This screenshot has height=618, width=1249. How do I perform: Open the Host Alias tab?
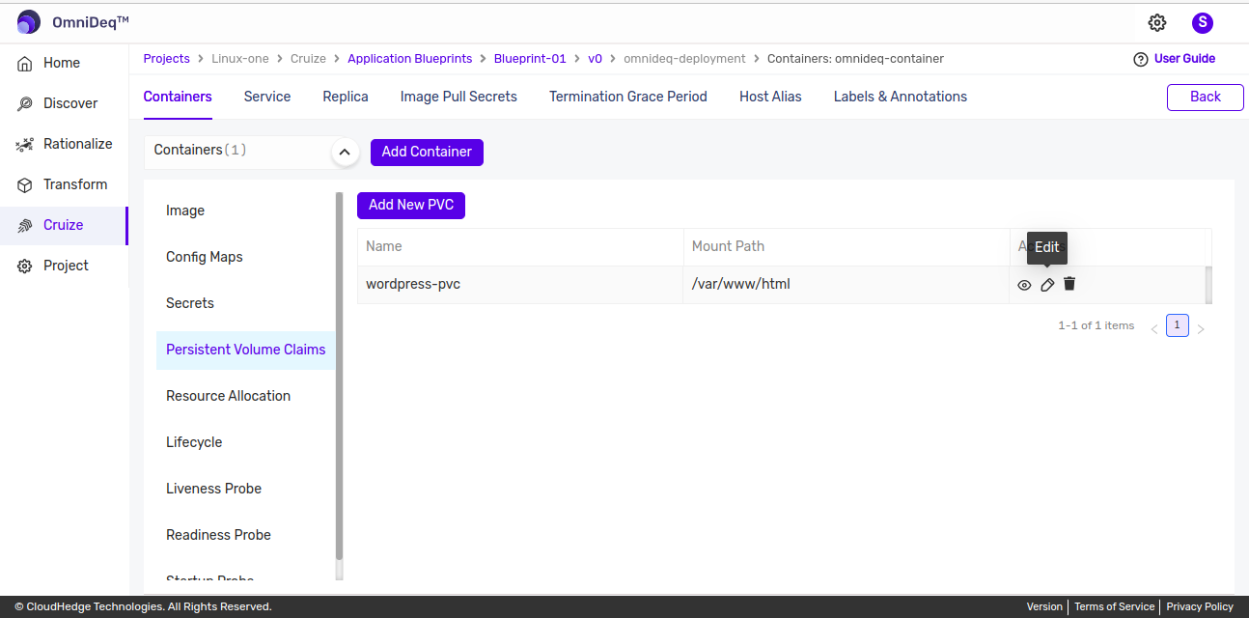770,97
